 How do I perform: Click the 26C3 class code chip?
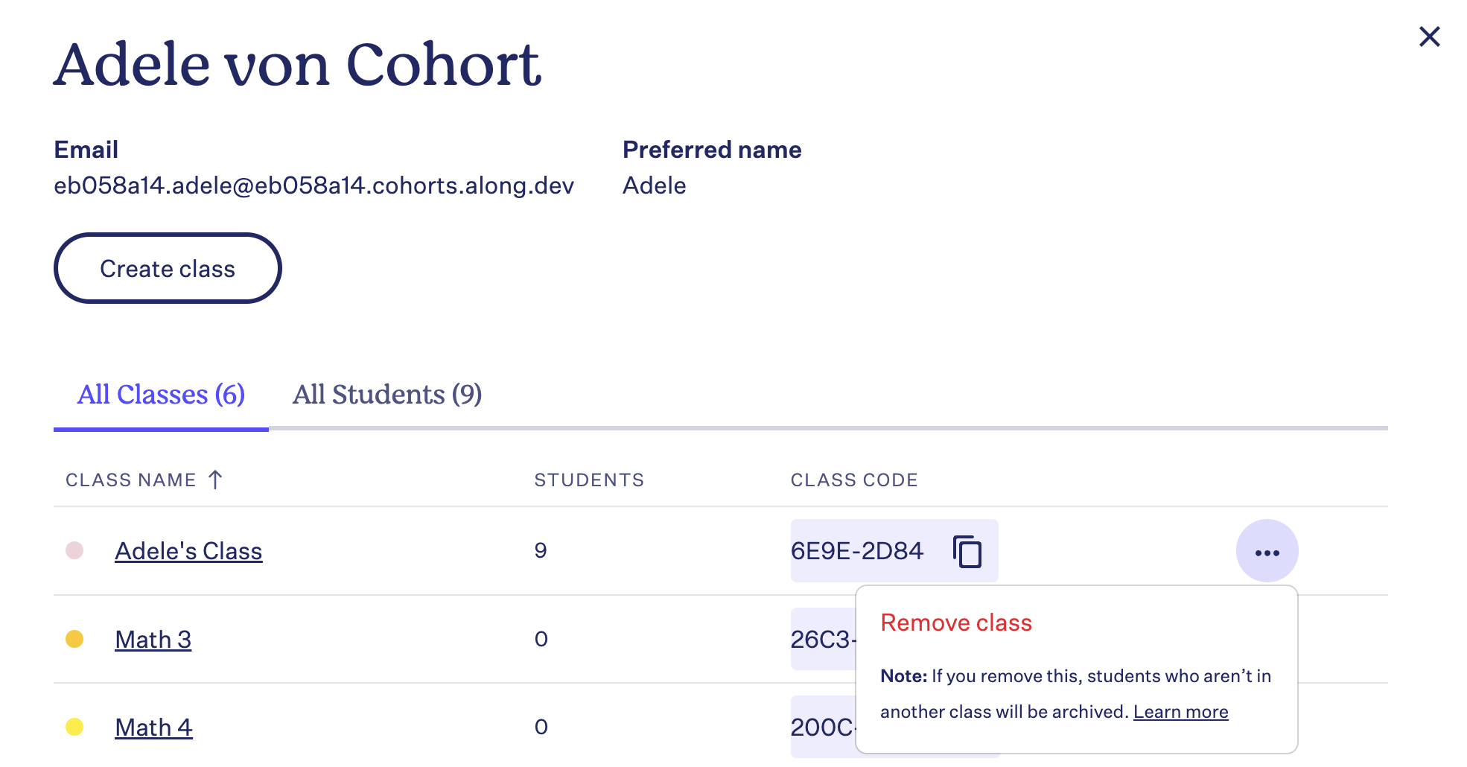click(823, 639)
